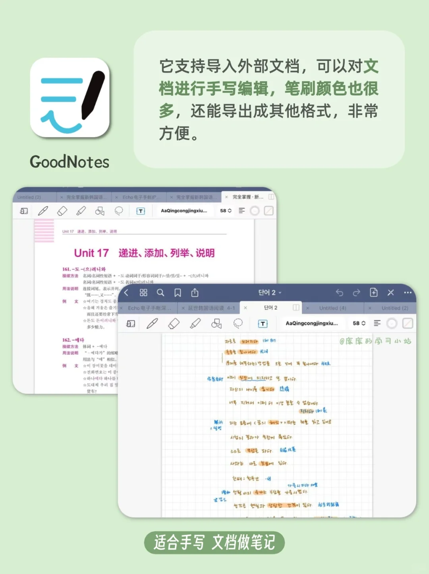Select the Lasso selection tool
The width and height of the screenshot is (429, 574).
[238, 323]
